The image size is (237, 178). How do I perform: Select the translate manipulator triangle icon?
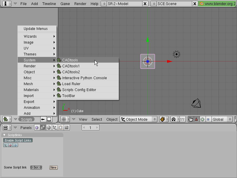click(x=196, y=119)
